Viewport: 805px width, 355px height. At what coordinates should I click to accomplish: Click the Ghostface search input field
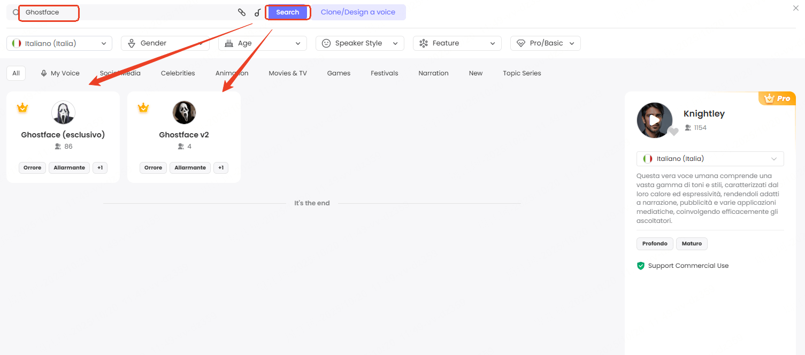128,12
